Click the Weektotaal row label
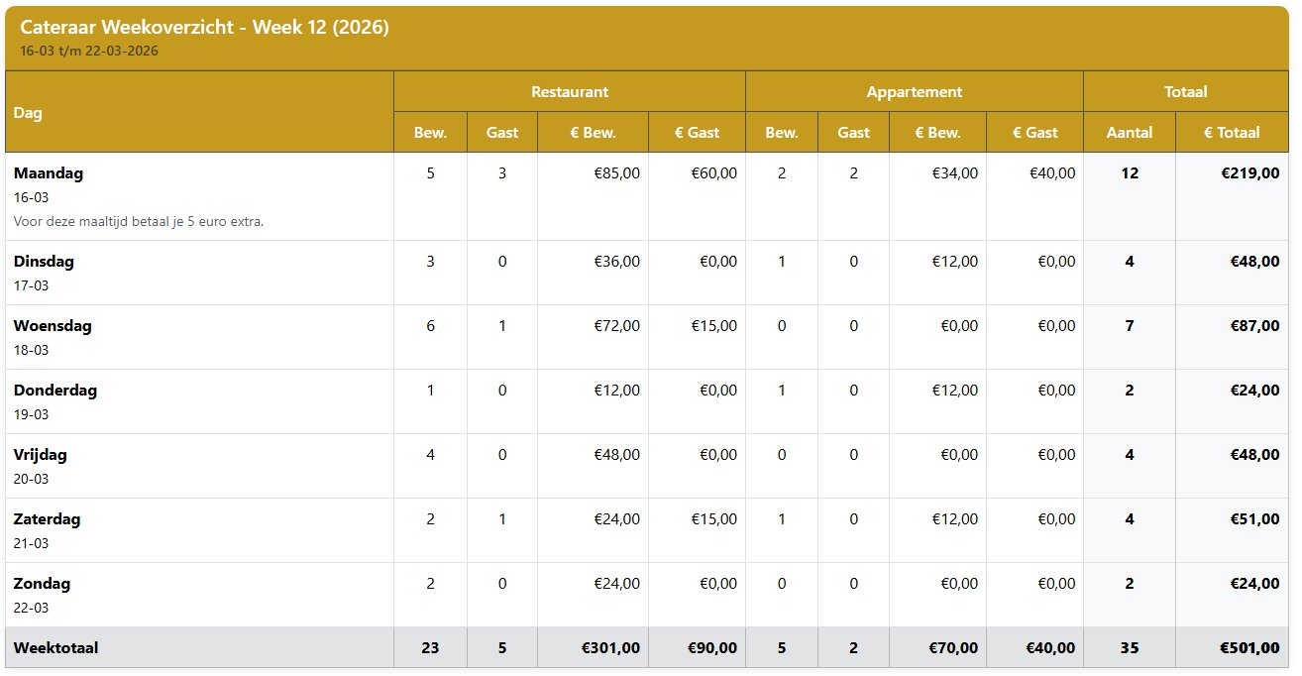Screen dimensions: 1302x676 tap(55, 648)
